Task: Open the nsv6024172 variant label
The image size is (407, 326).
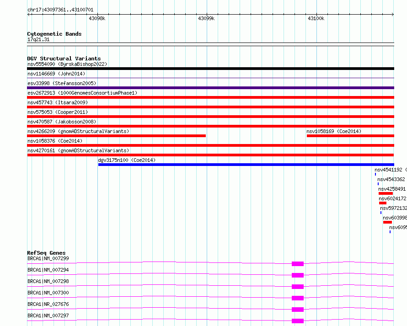Action: click(392, 198)
